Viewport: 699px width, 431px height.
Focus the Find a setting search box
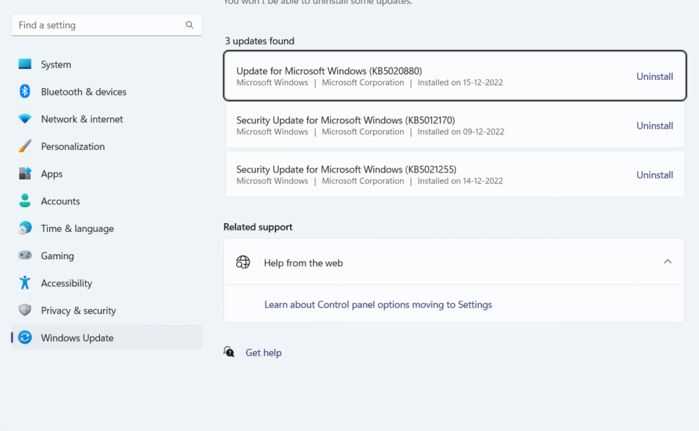(106, 25)
